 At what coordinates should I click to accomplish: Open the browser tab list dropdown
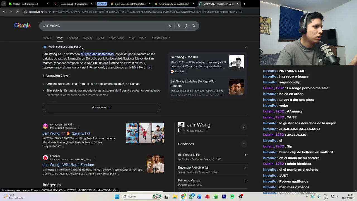tap(3, 4)
